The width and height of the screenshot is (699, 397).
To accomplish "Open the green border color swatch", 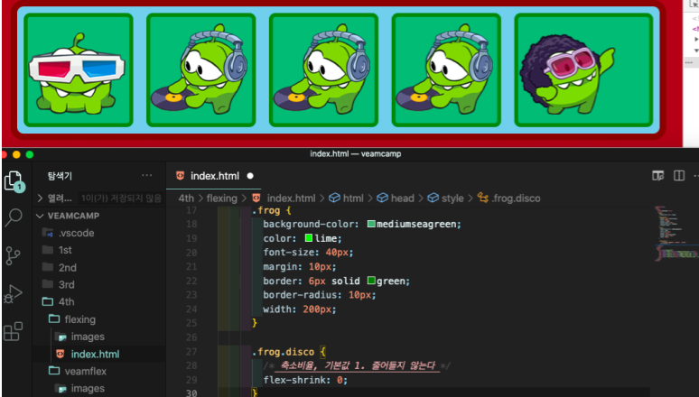I will [371, 281].
